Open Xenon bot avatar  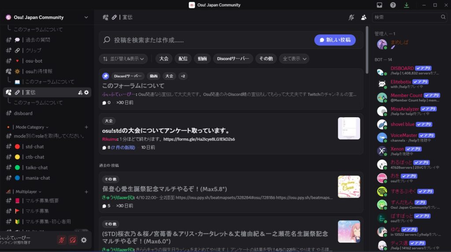click(x=382, y=151)
